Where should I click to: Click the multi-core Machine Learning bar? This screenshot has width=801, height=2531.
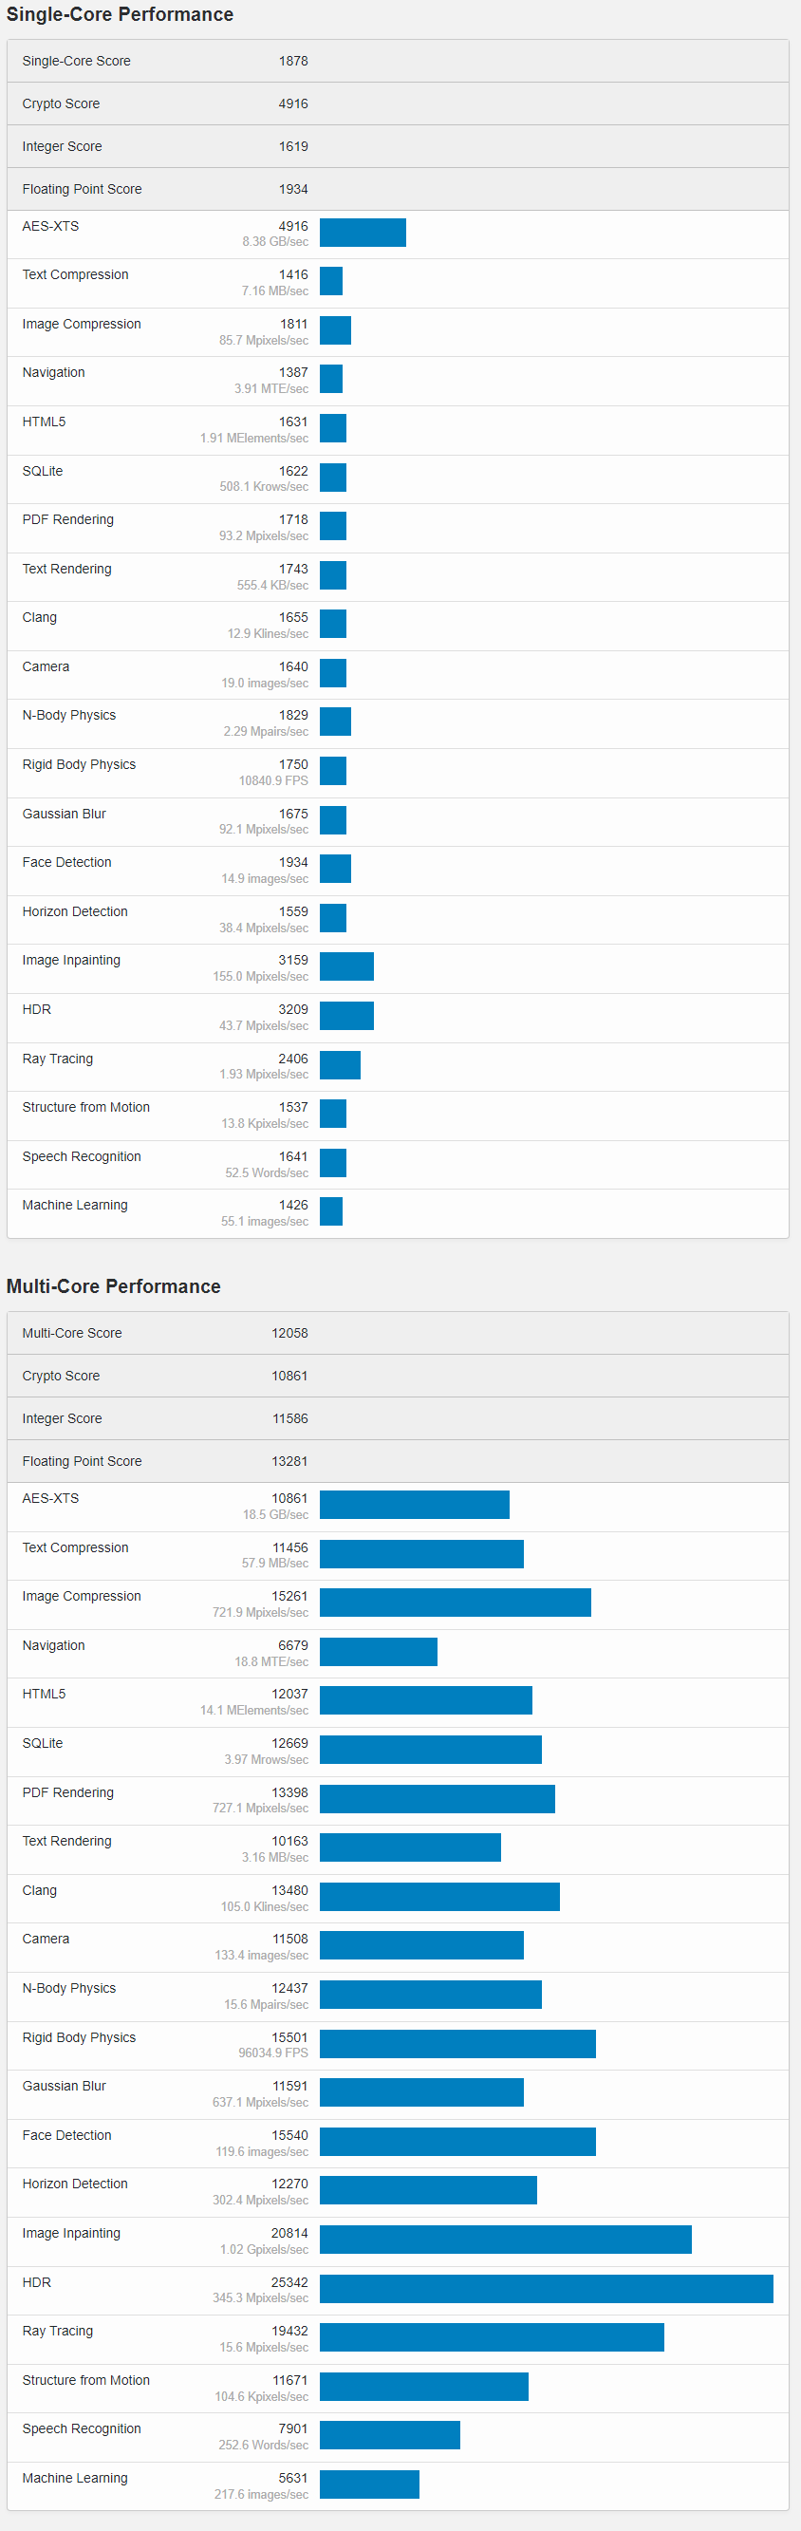[369, 2484]
